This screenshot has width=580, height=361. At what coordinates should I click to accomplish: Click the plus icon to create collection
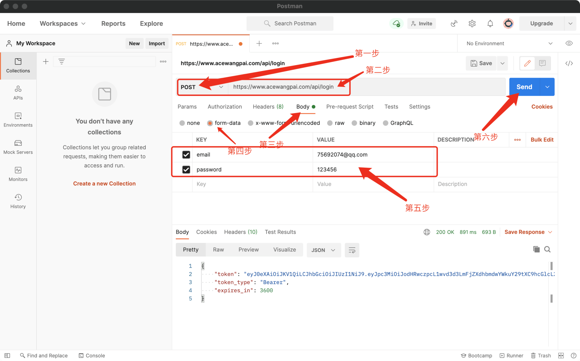click(x=46, y=61)
